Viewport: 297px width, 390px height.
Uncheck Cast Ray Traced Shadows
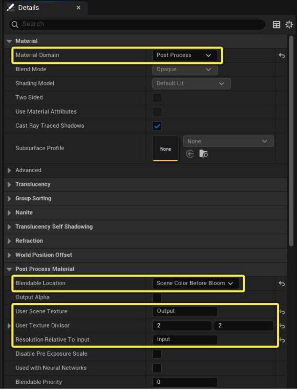157,126
